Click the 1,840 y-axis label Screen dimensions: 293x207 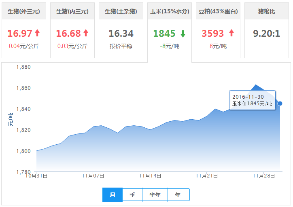[x=23, y=109]
